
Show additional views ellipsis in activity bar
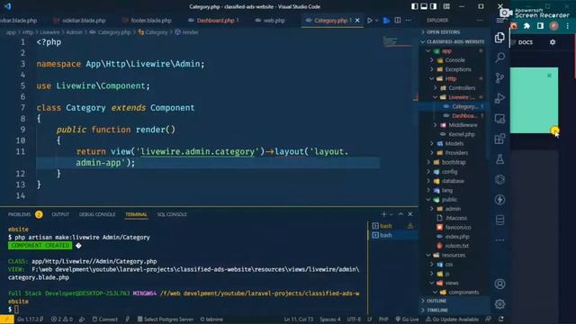tap(499, 240)
